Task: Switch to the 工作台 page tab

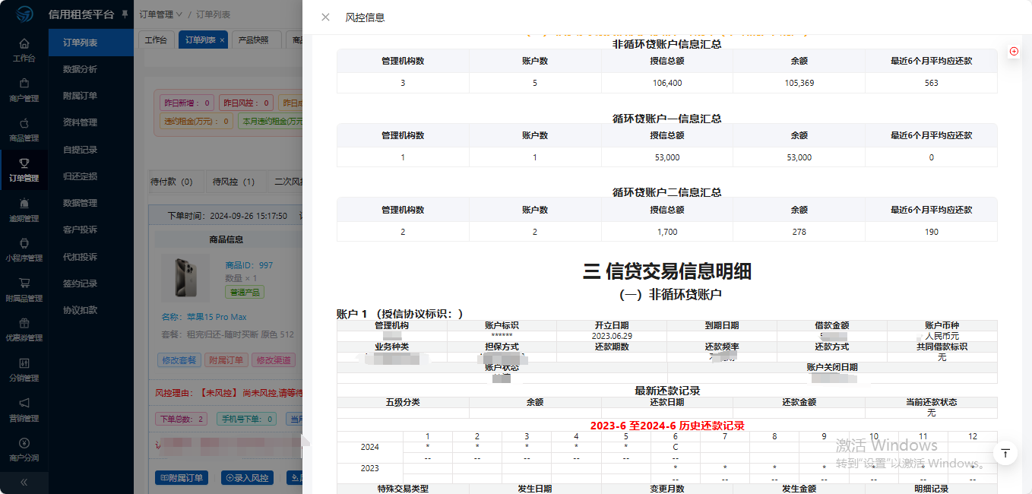Action: (156, 40)
